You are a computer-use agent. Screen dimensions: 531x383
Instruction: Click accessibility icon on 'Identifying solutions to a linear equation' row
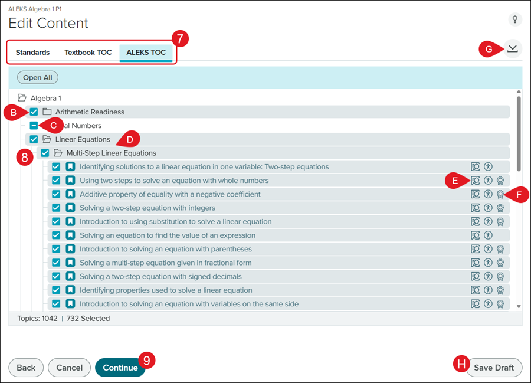click(x=488, y=167)
